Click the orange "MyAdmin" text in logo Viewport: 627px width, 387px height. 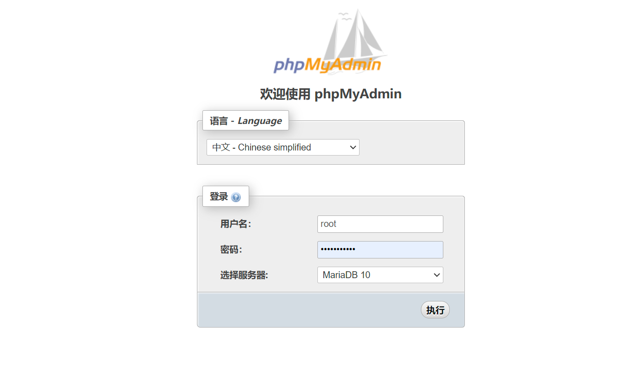point(343,64)
